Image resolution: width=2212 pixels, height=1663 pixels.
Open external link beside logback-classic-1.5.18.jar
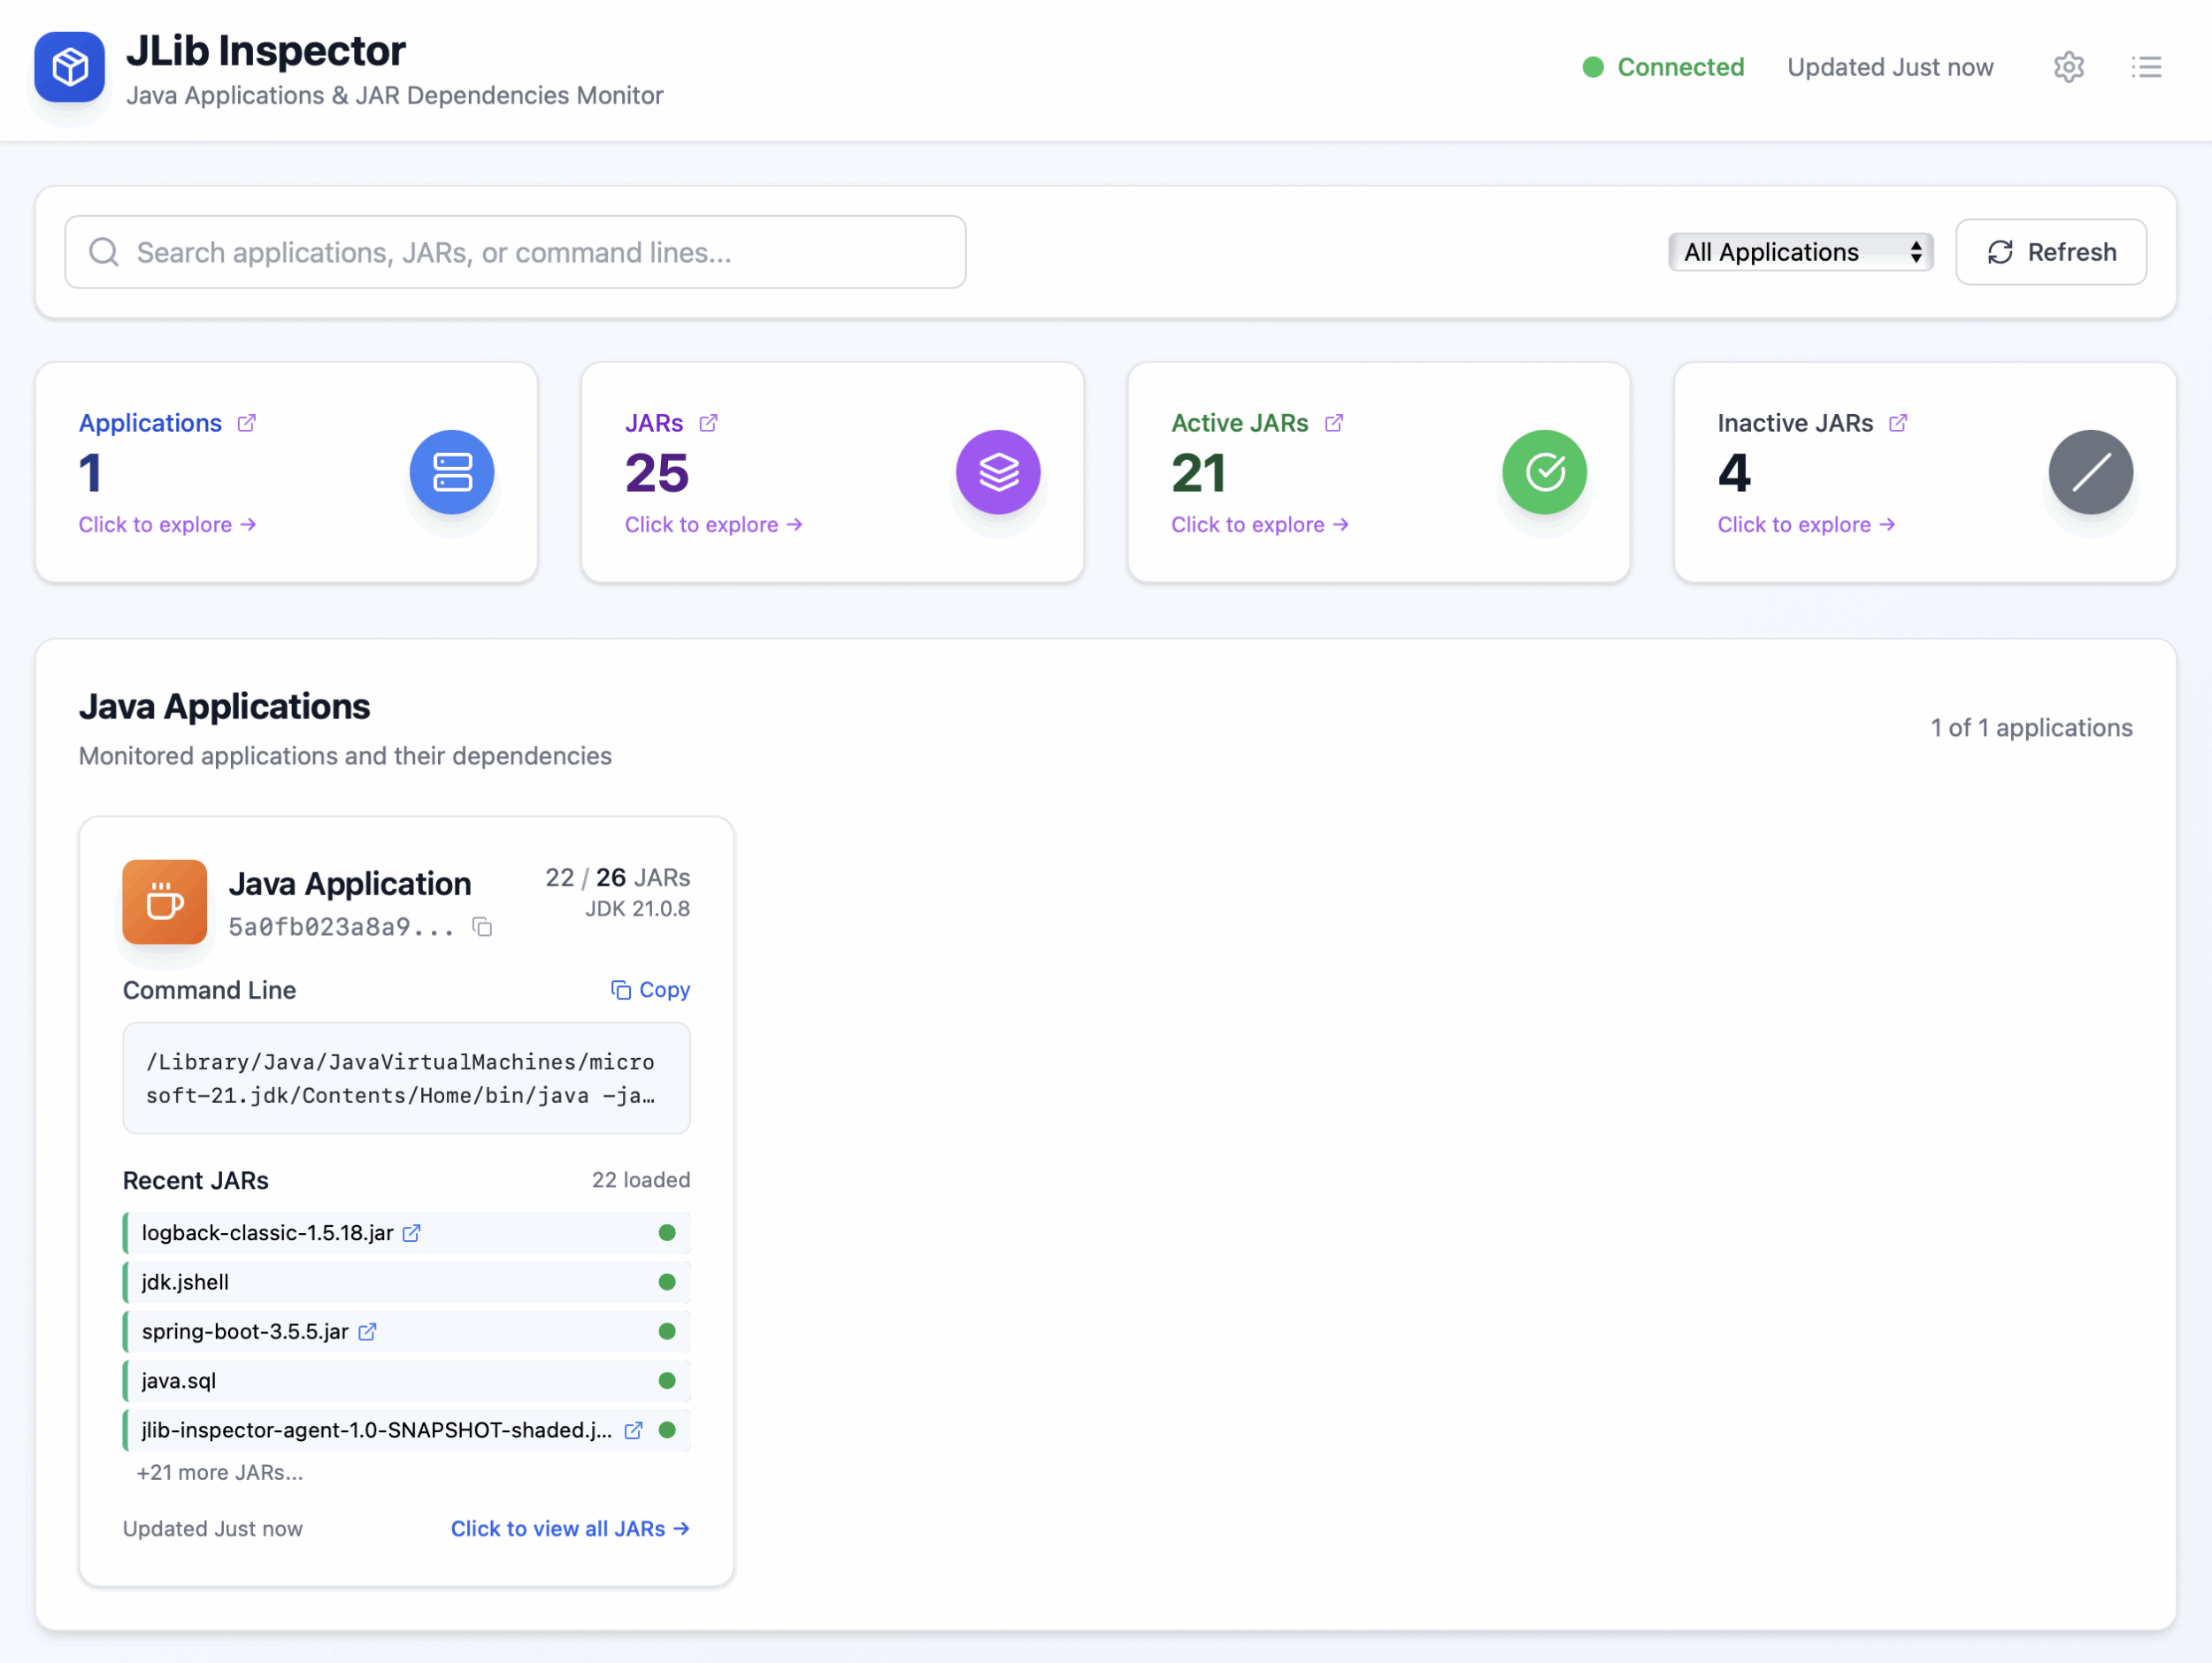point(411,1233)
